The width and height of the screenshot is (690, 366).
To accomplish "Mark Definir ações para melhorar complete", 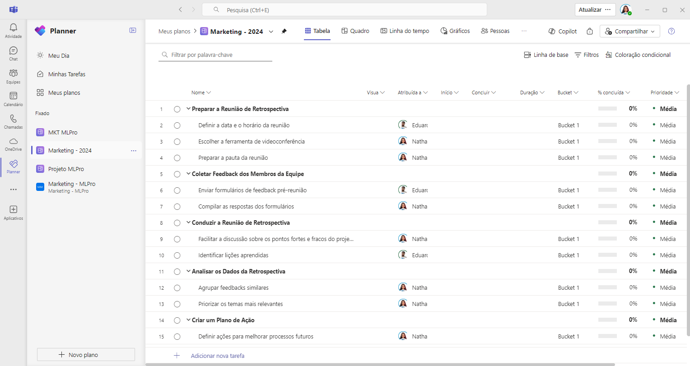I will [177, 337].
